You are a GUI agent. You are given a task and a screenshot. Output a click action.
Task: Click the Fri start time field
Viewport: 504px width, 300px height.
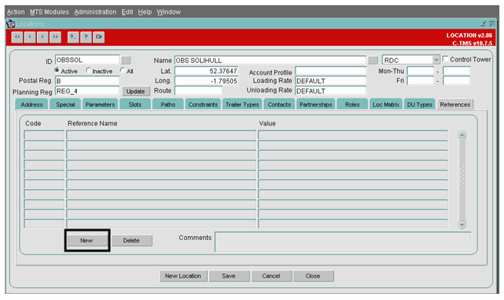[x=420, y=81]
